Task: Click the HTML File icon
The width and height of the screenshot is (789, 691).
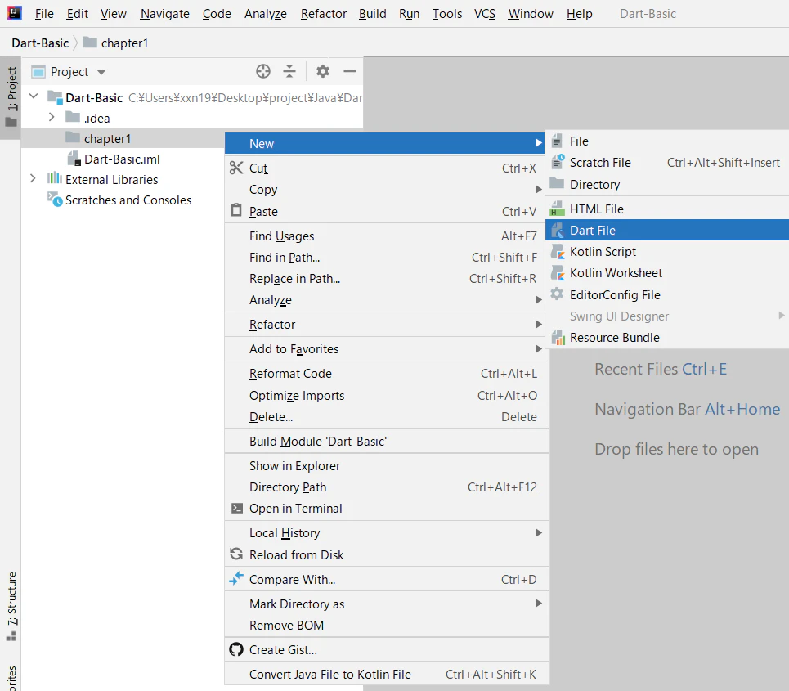Action: 557,209
